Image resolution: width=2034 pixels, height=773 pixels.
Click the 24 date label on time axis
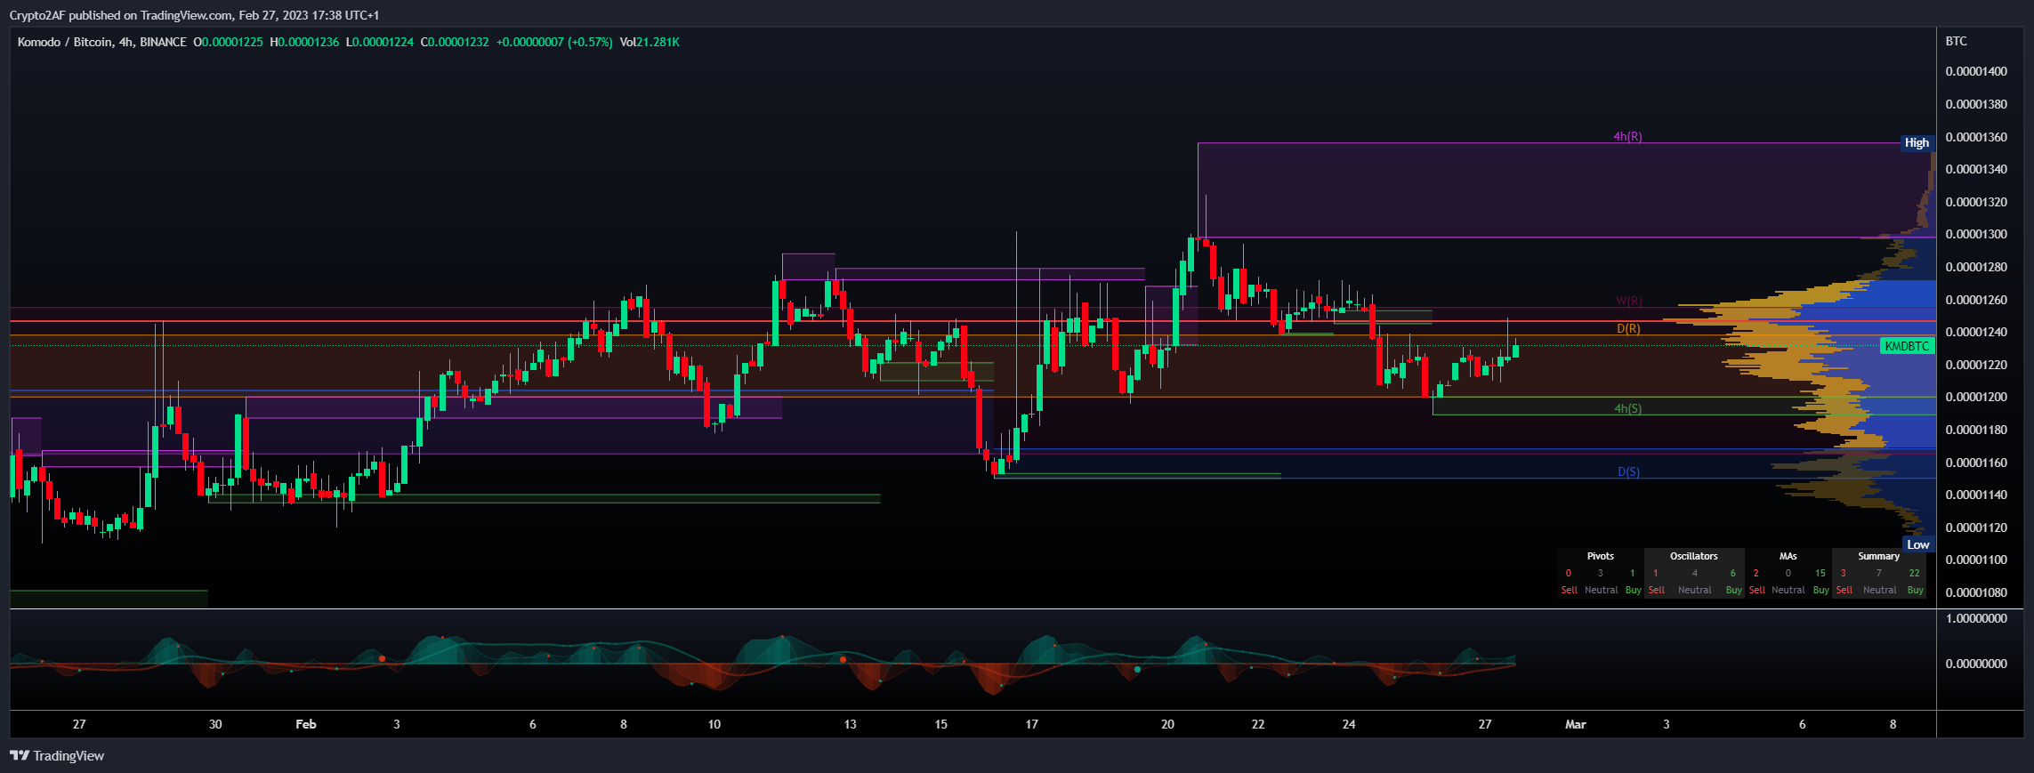click(1349, 724)
